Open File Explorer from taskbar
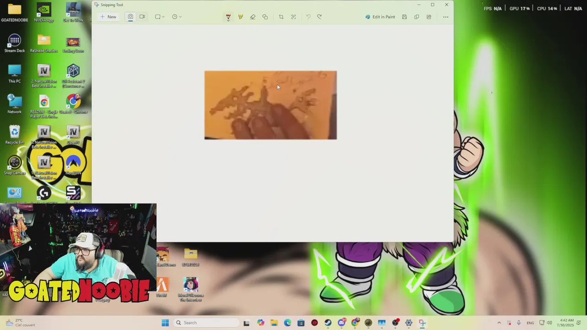The image size is (587, 330). pos(274,323)
